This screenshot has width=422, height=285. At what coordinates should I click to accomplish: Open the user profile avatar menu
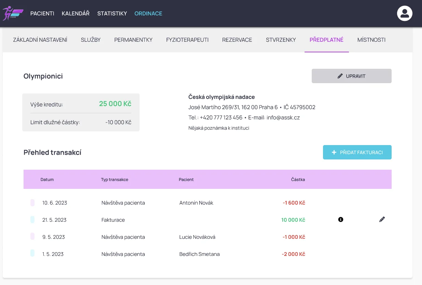click(405, 14)
